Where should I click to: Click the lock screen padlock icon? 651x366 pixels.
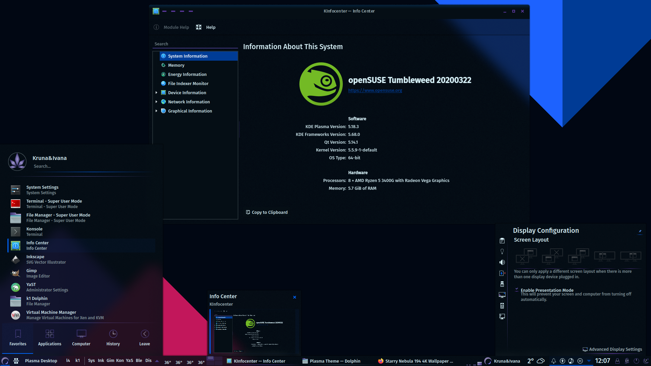[x=617, y=361]
